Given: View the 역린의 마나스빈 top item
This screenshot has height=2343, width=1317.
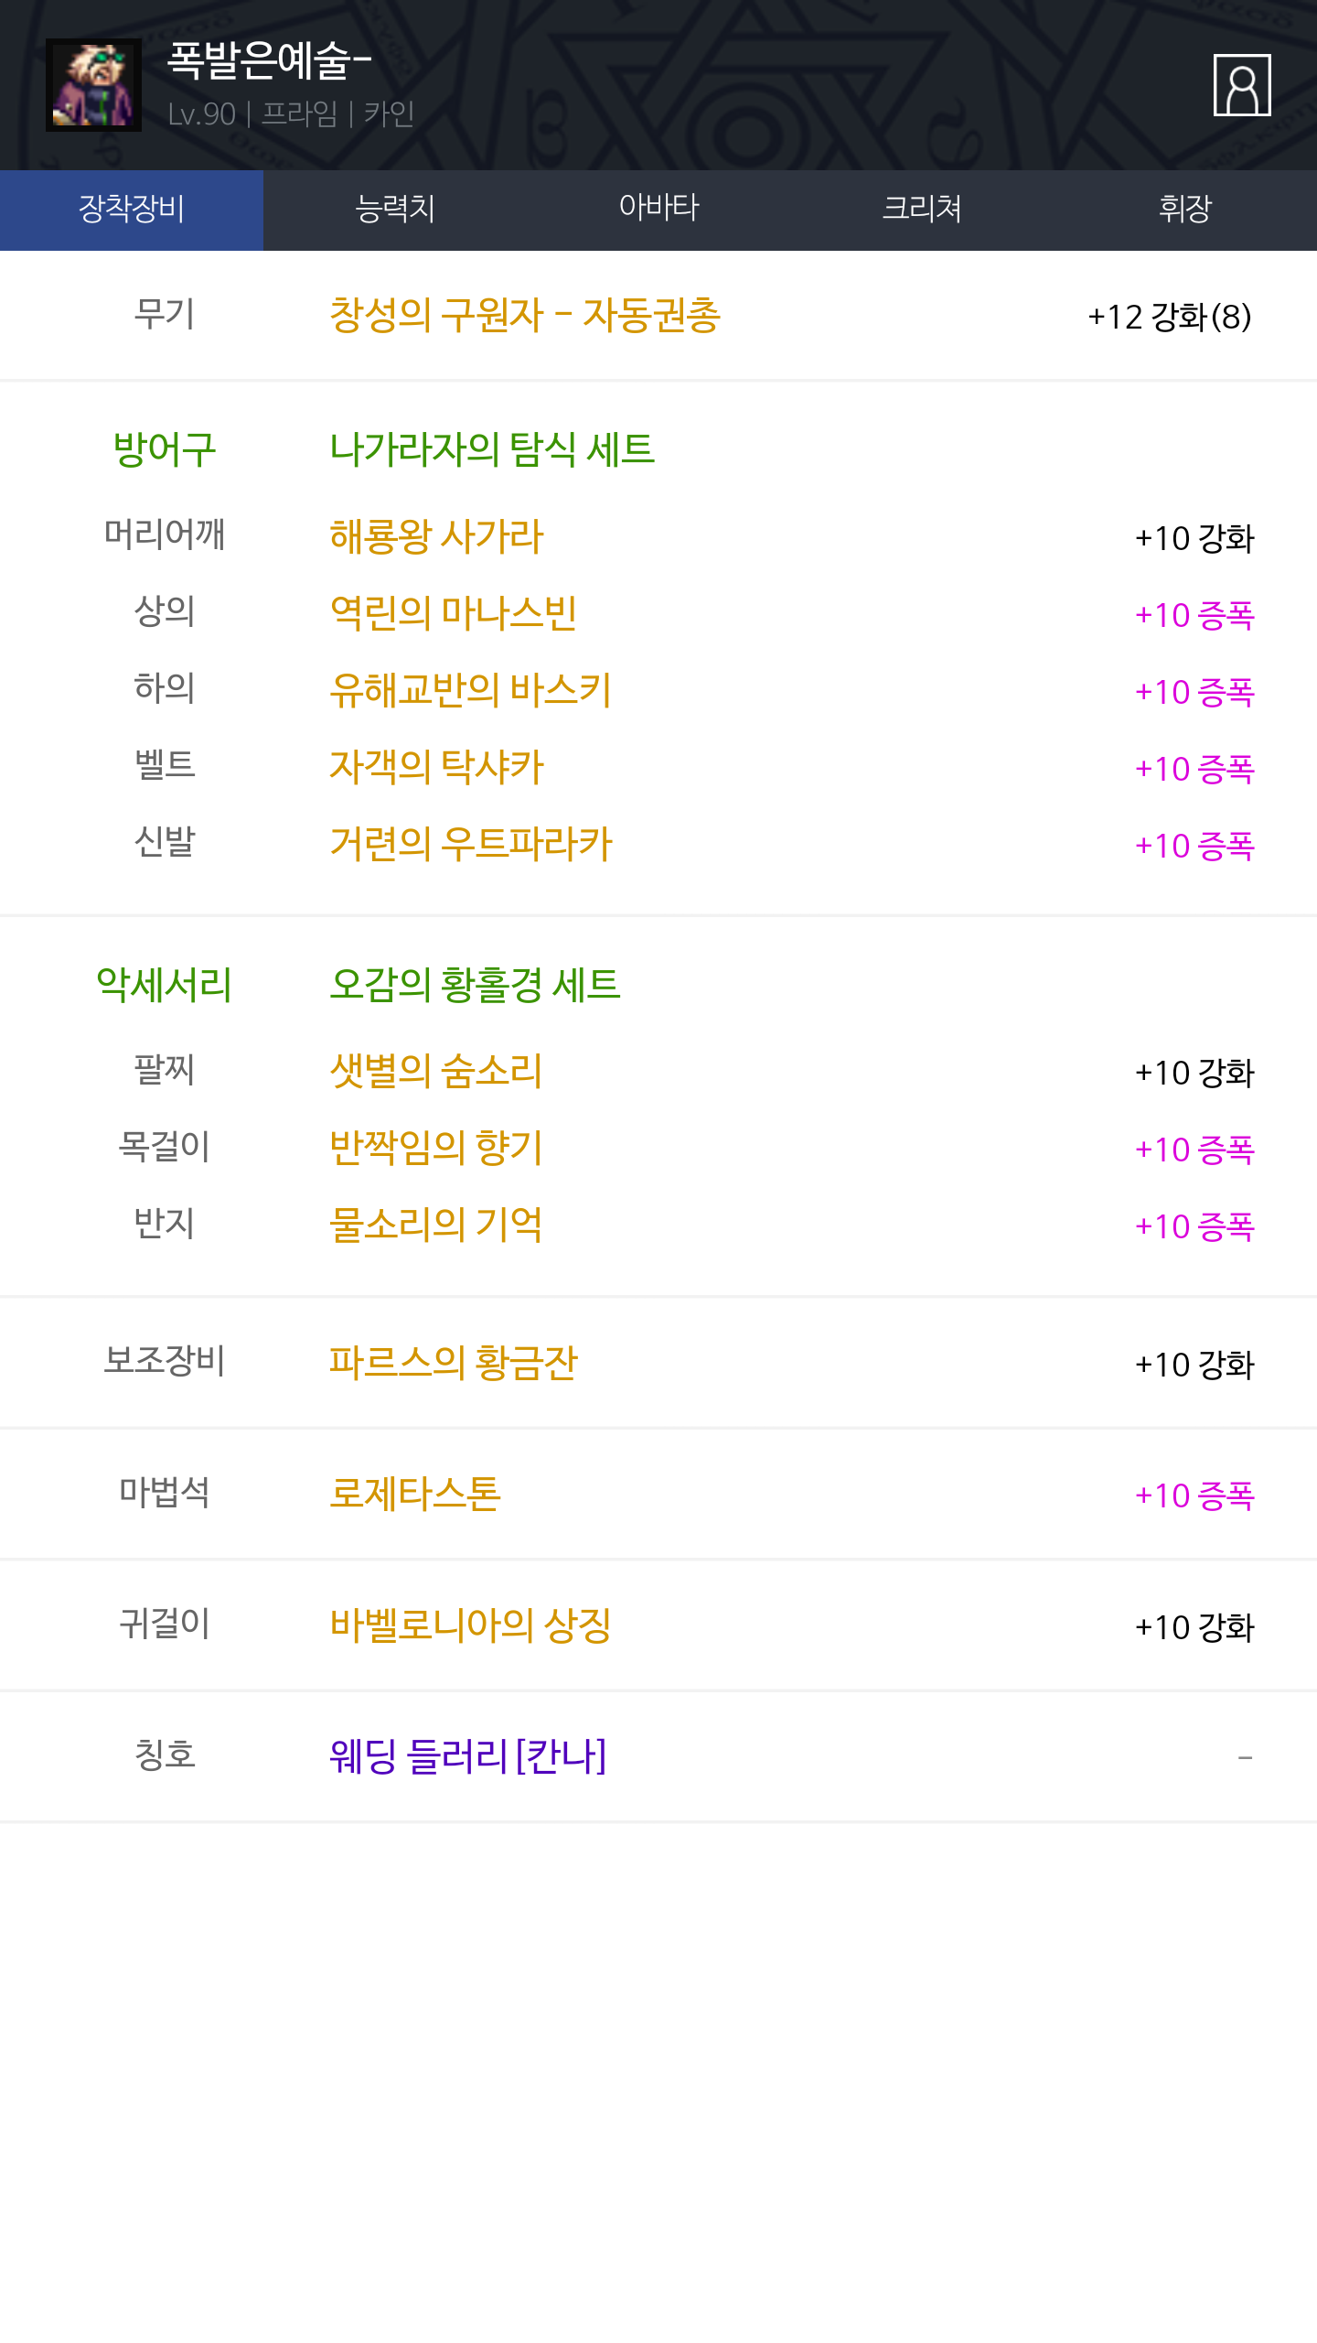Looking at the screenshot, I should click(x=453, y=614).
